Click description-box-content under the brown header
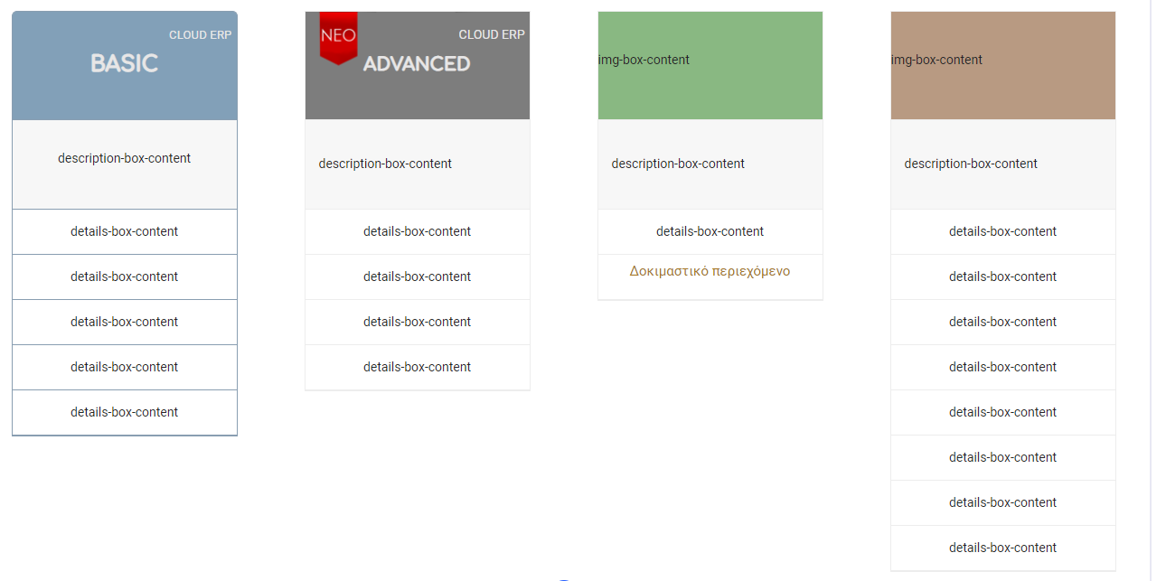Viewport: 1166px width, 581px height. pos(971,164)
